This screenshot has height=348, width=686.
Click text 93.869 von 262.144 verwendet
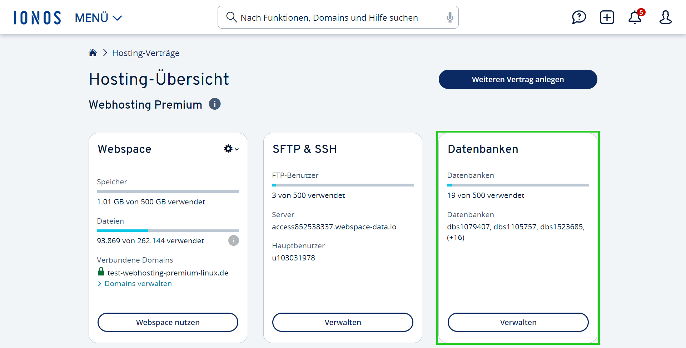coord(150,240)
